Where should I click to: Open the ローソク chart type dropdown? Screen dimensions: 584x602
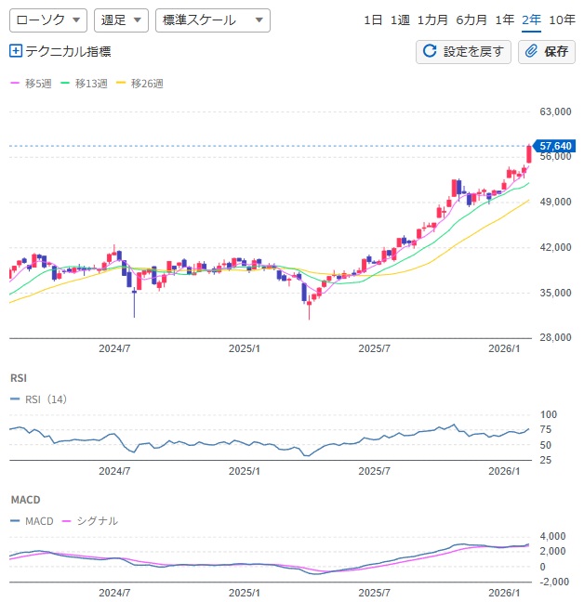[x=48, y=20]
